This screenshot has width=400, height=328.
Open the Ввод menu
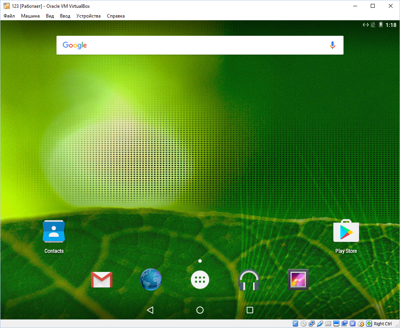pos(65,16)
